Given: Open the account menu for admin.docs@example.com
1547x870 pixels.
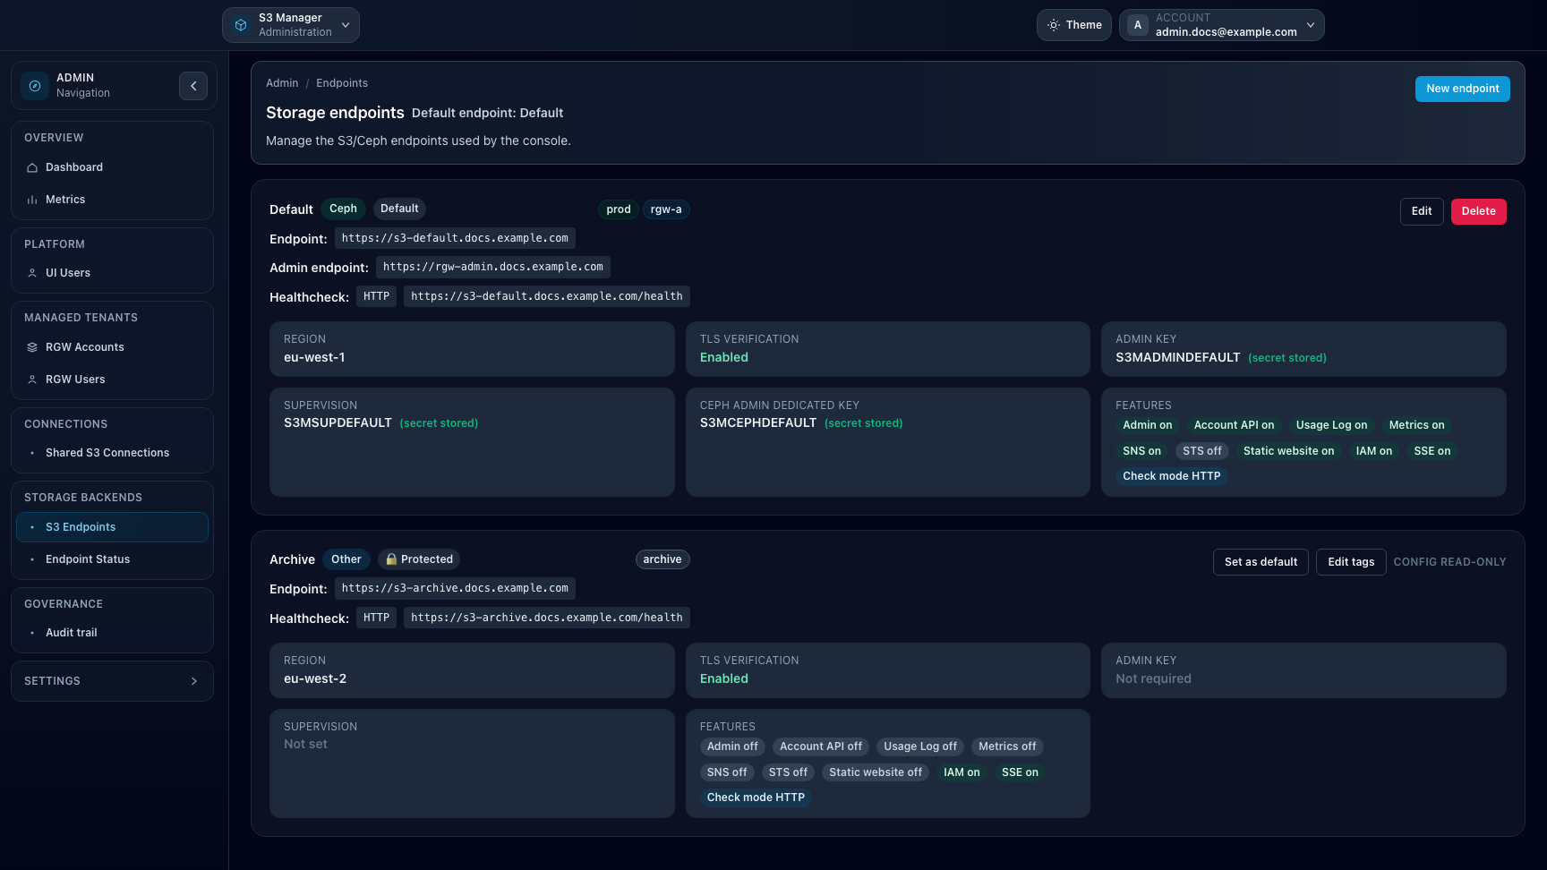Looking at the screenshot, I should [x=1221, y=24].
